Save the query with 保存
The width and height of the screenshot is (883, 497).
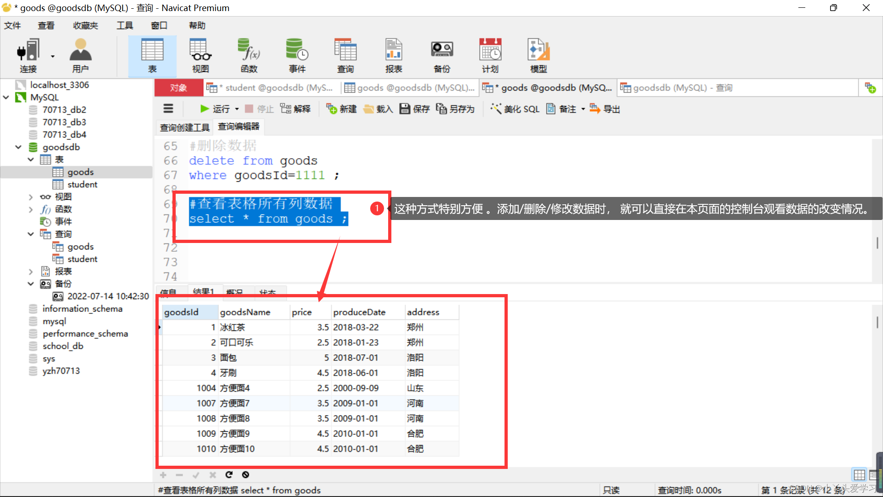(414, 109)
